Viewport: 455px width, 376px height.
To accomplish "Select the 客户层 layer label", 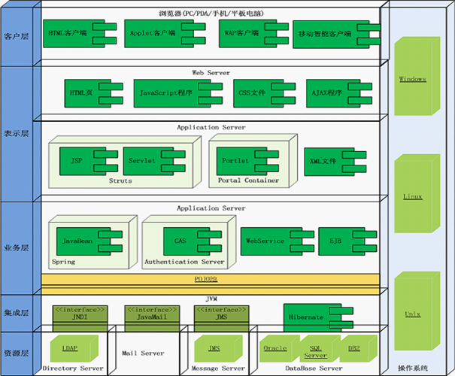I will pos(17,35).
